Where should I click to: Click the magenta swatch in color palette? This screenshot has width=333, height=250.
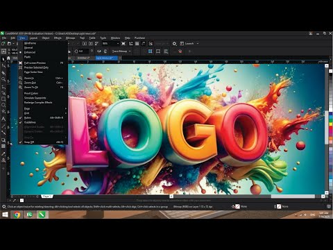(331, 132)
